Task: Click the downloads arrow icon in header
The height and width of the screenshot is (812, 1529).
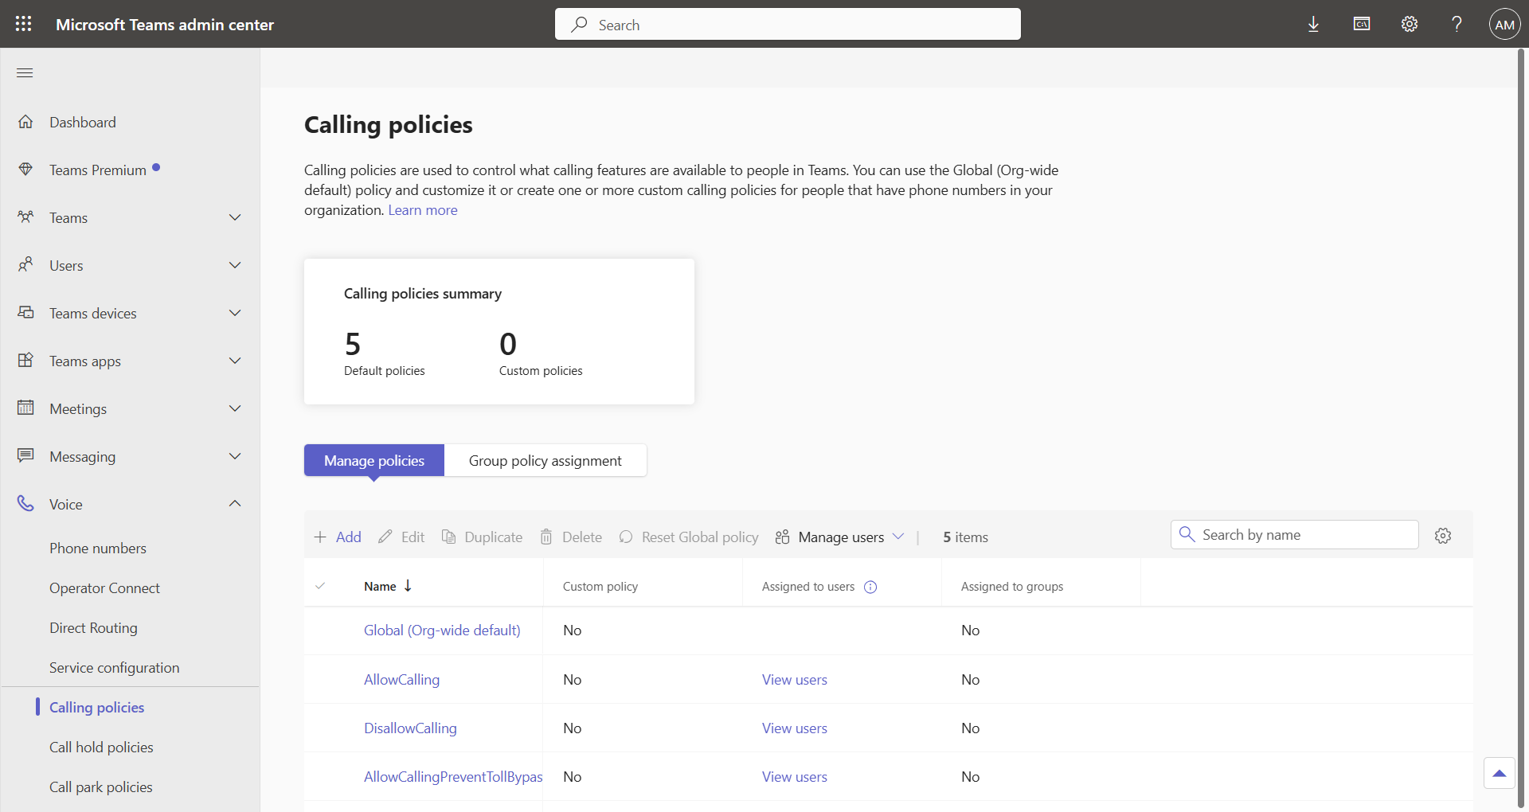Action: click(x=1313, y=25)
